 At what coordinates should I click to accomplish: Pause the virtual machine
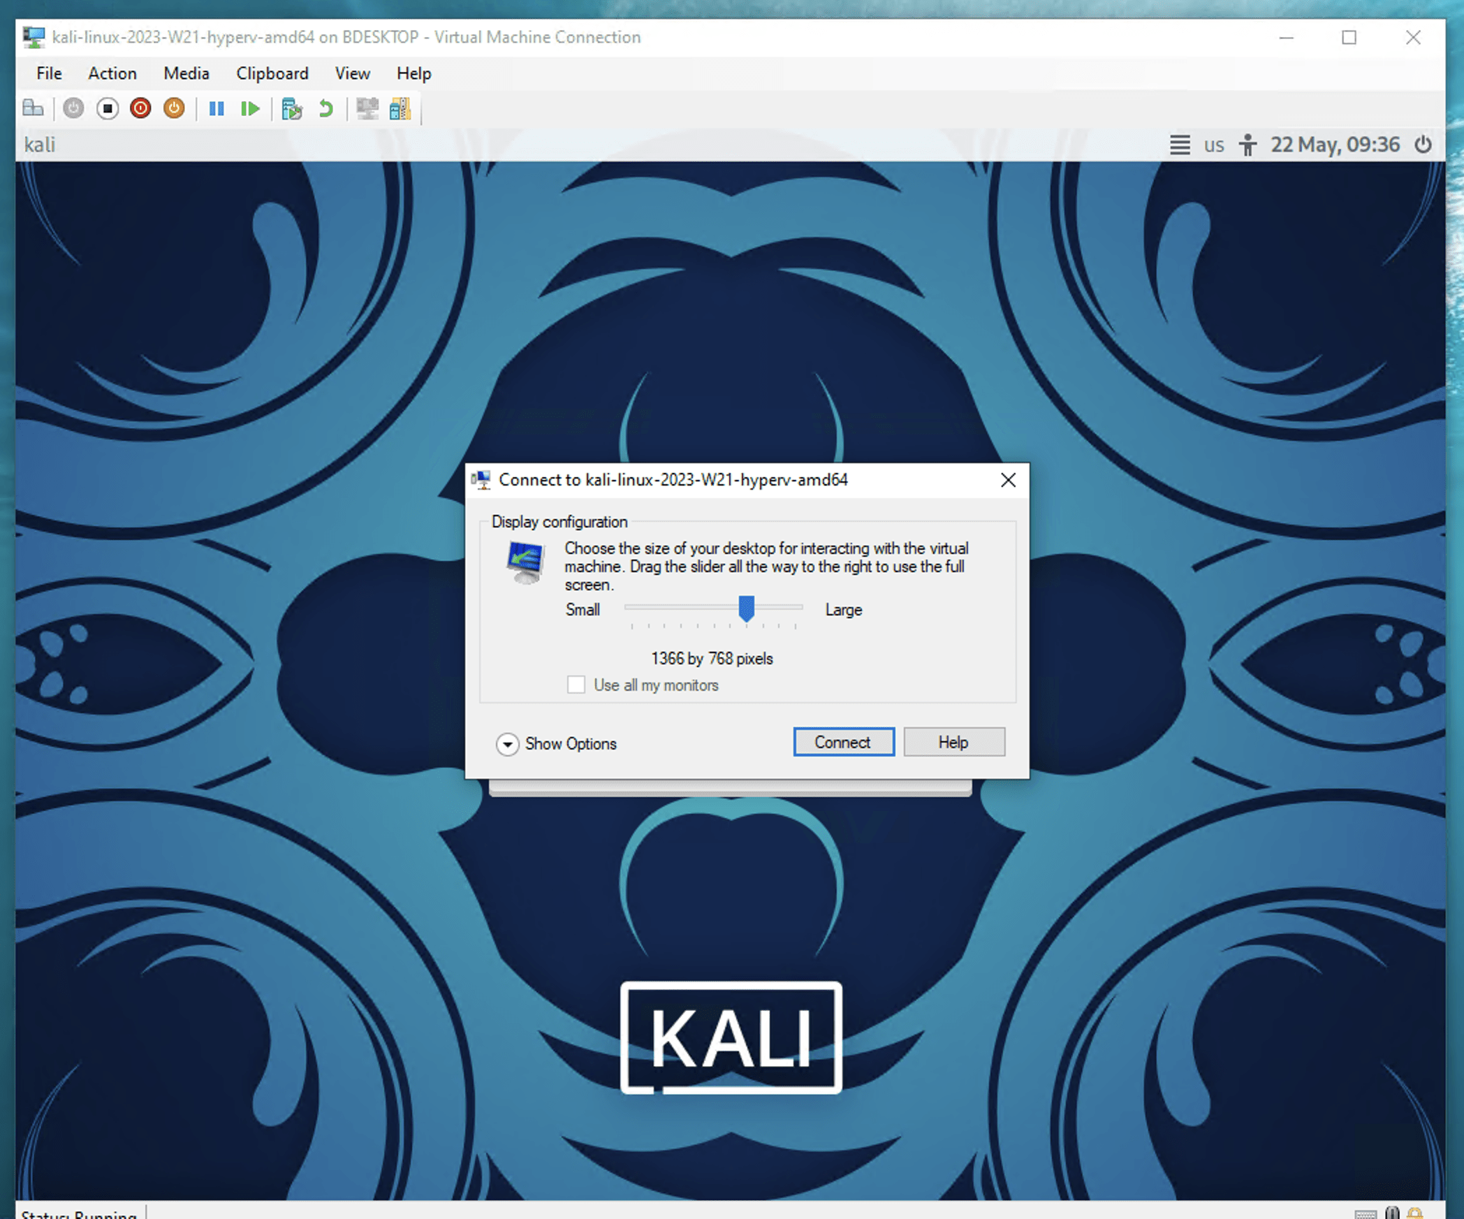point(217,108)
